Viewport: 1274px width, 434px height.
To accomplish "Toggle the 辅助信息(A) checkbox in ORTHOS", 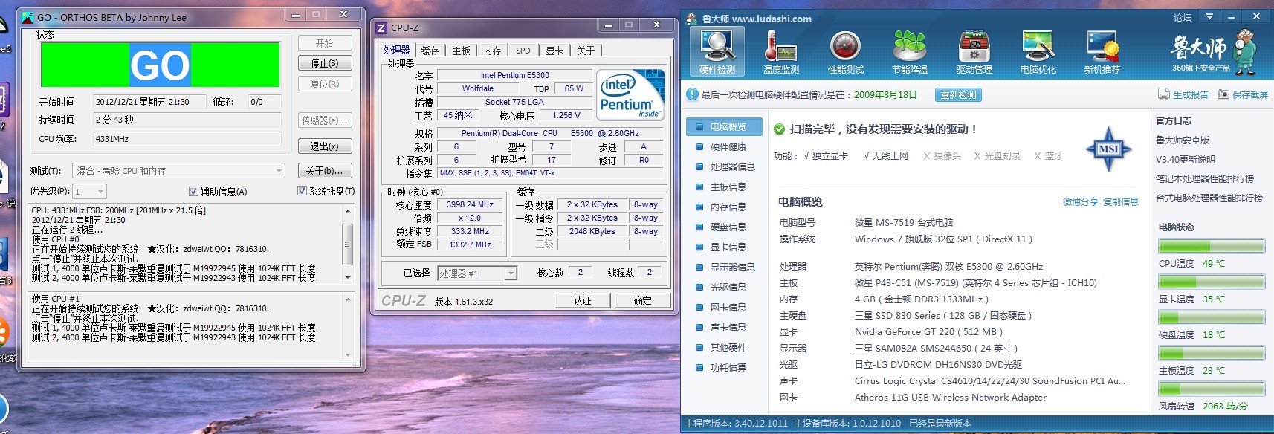I will [x=193, y=192].
